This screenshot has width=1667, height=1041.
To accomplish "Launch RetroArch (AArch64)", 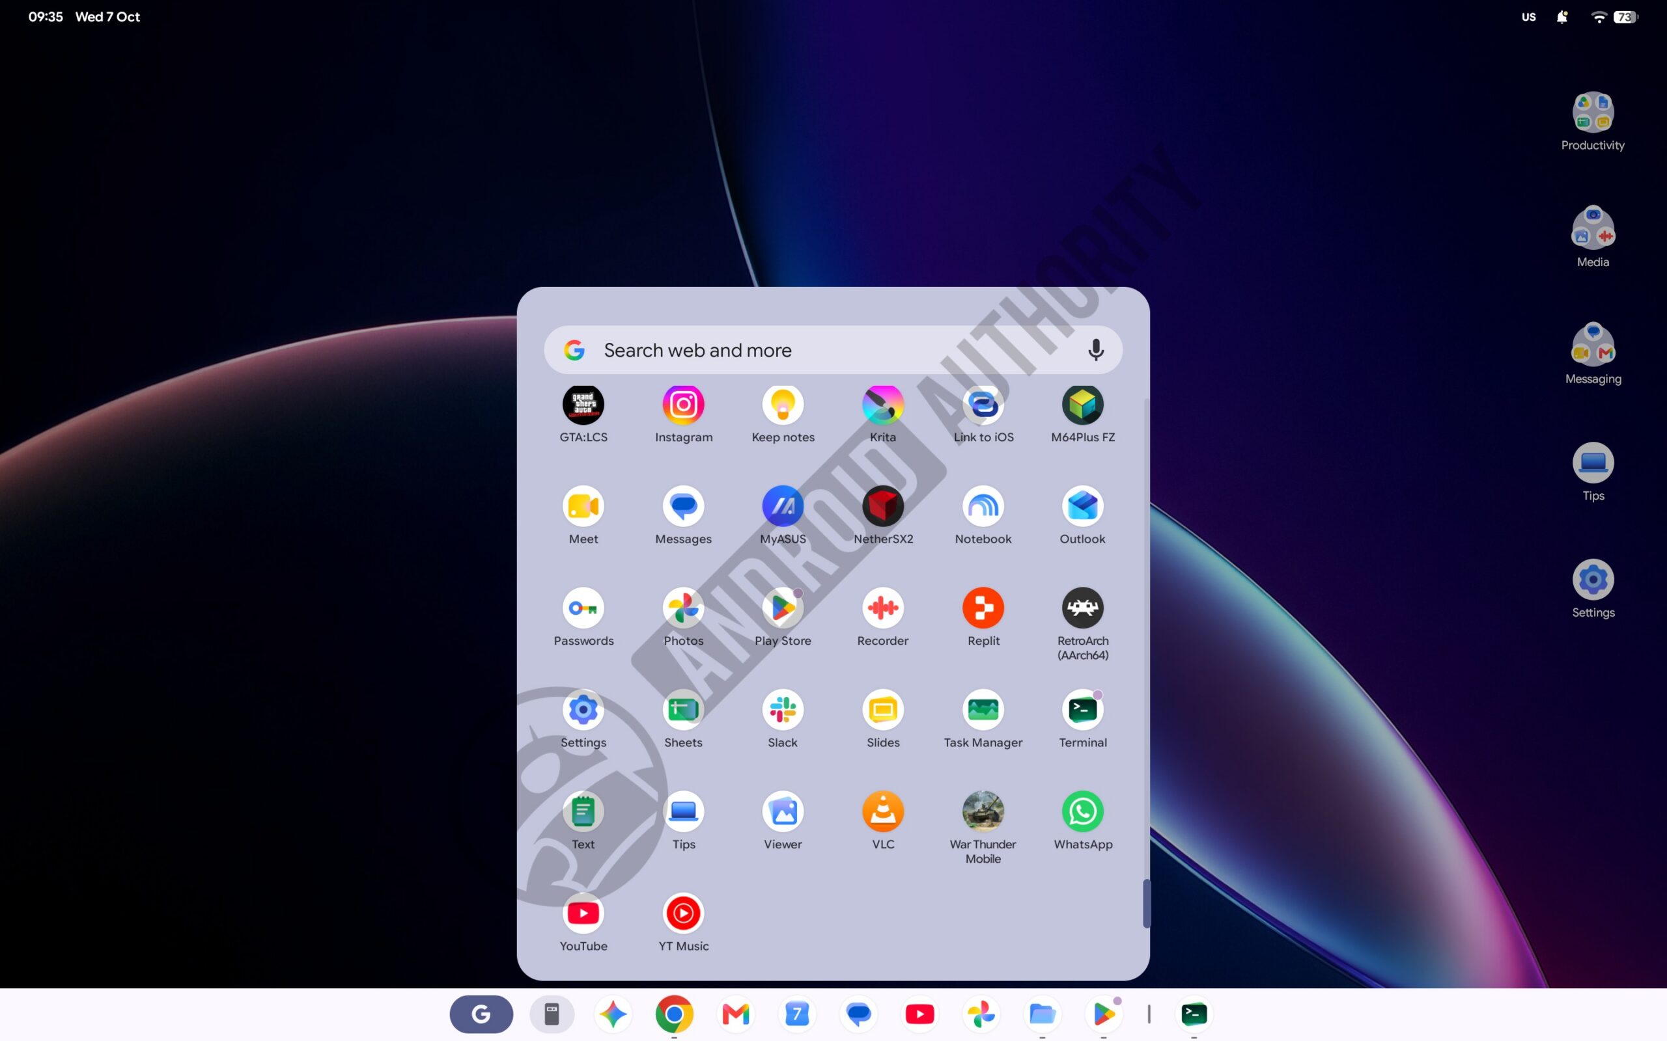I will pyautogui.click(x=1082, y=608).
